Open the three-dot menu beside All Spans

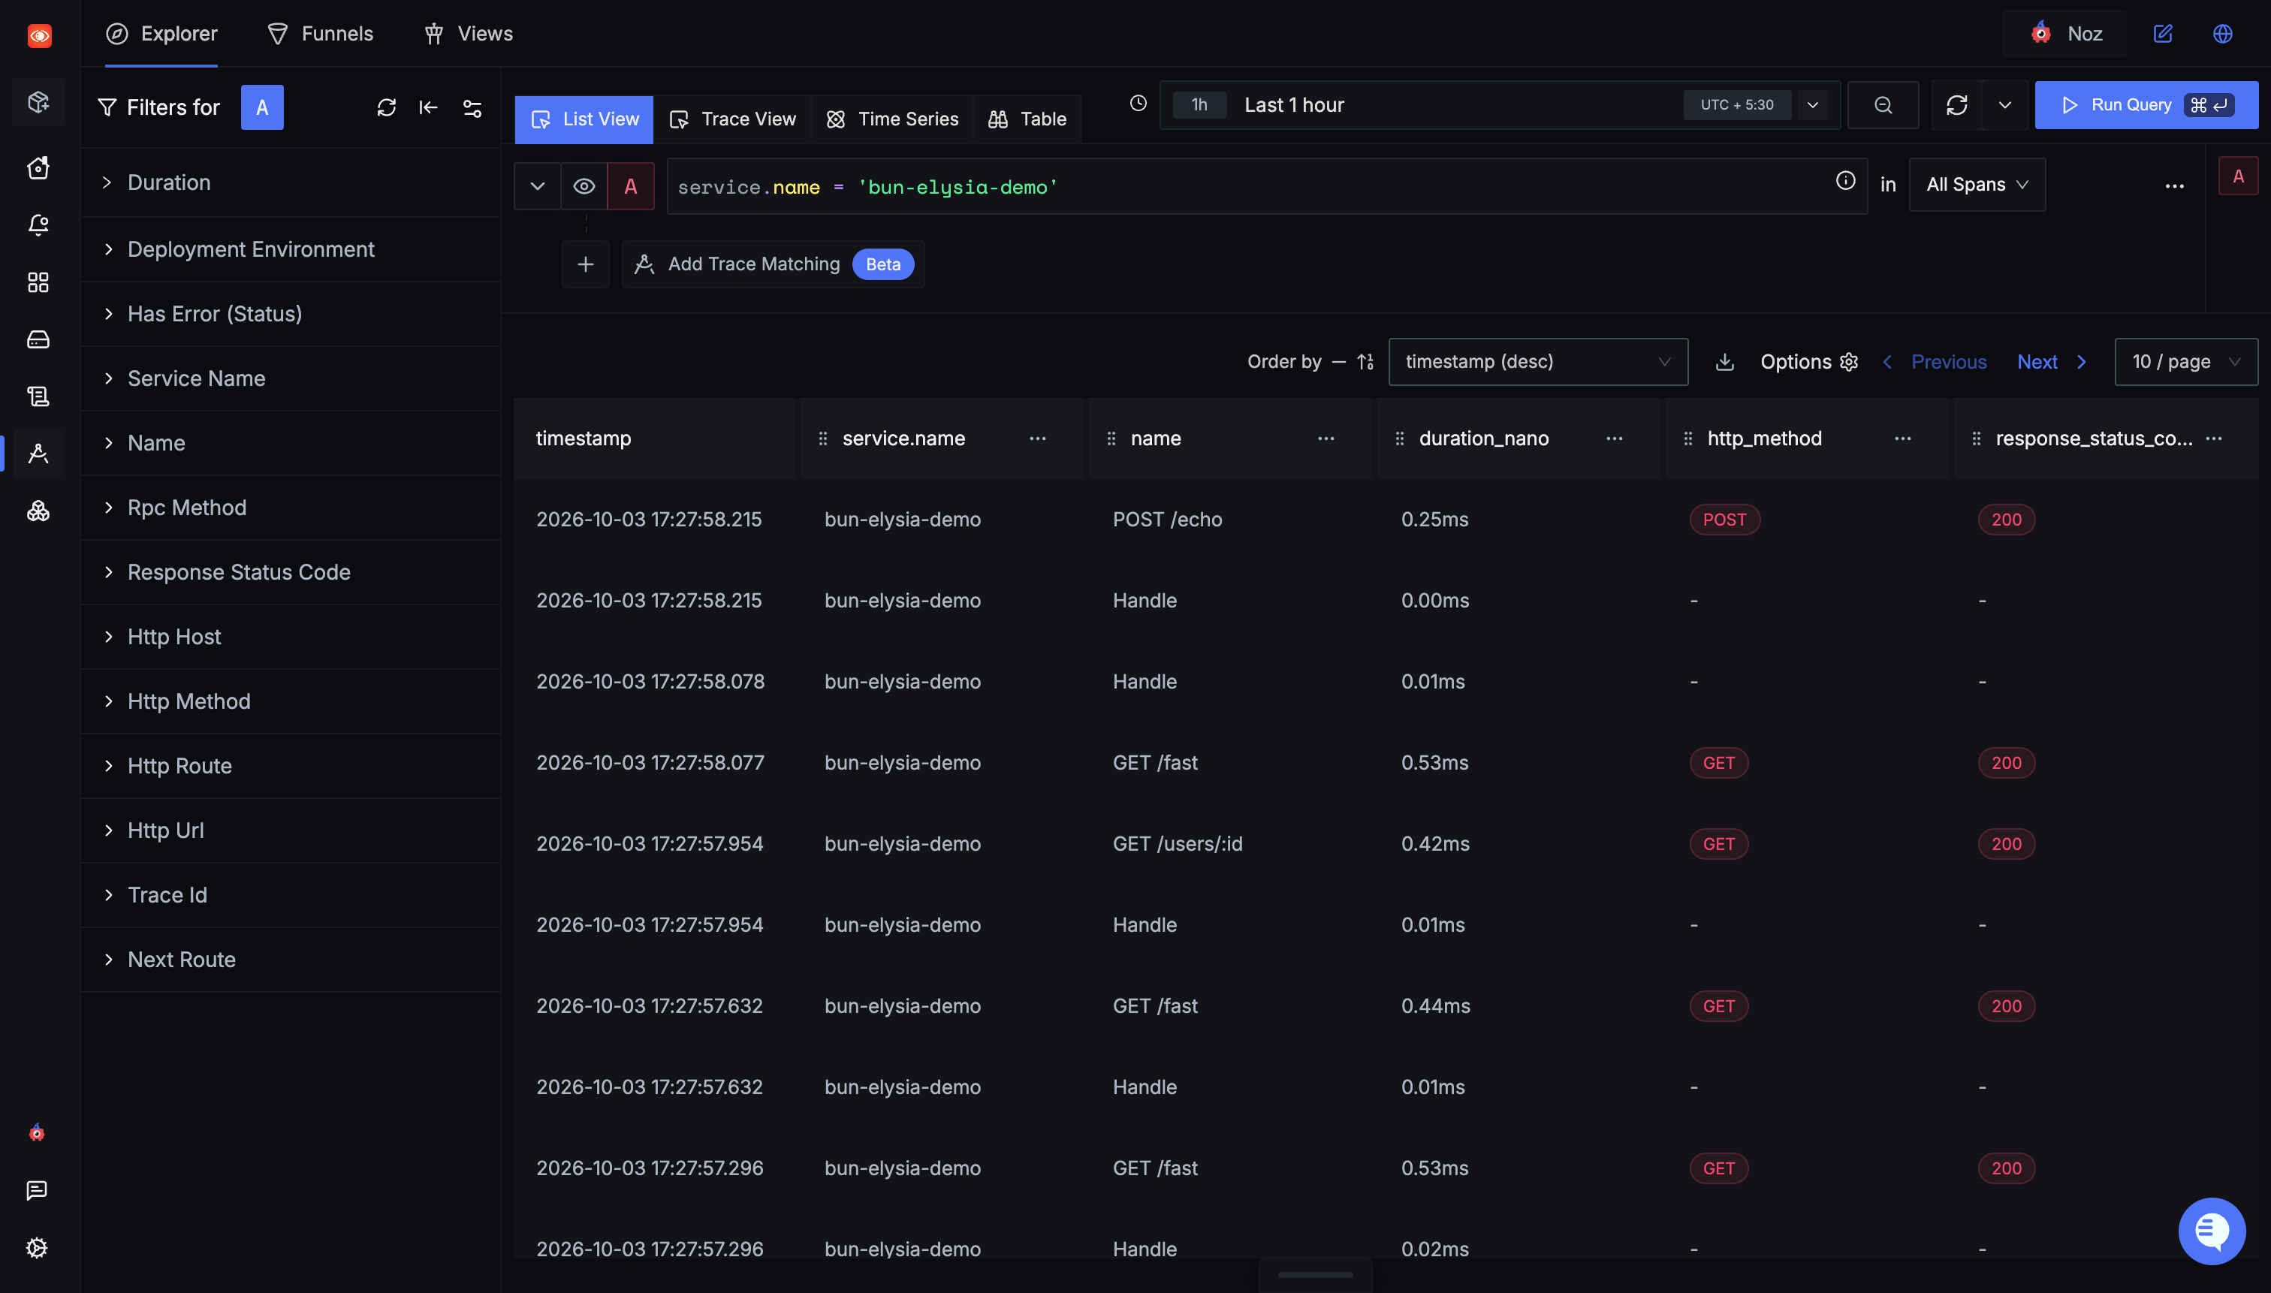(2174, 186)
